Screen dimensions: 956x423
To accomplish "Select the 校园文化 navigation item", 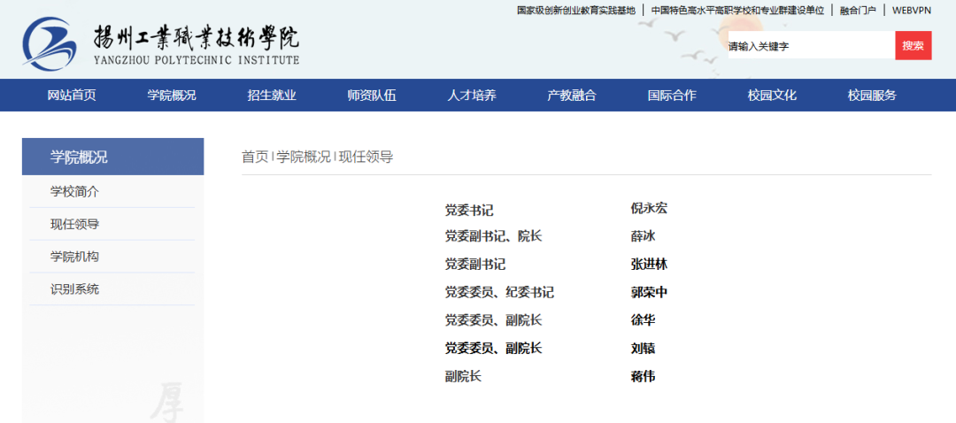I will coord(772,96).
